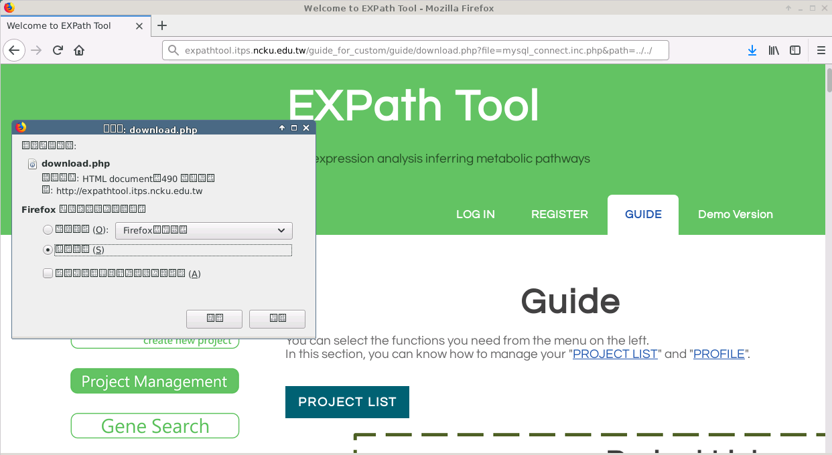This screenshot has height=455, width=832.
Task: Select the open-with (O) radio button
Action: (48, 230)
